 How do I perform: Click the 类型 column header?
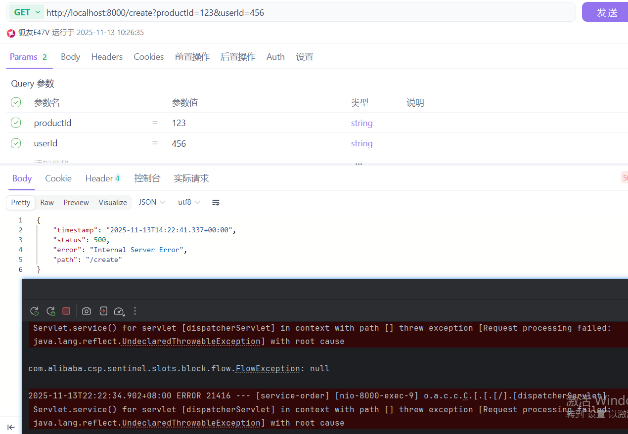(x=359, y=103)
